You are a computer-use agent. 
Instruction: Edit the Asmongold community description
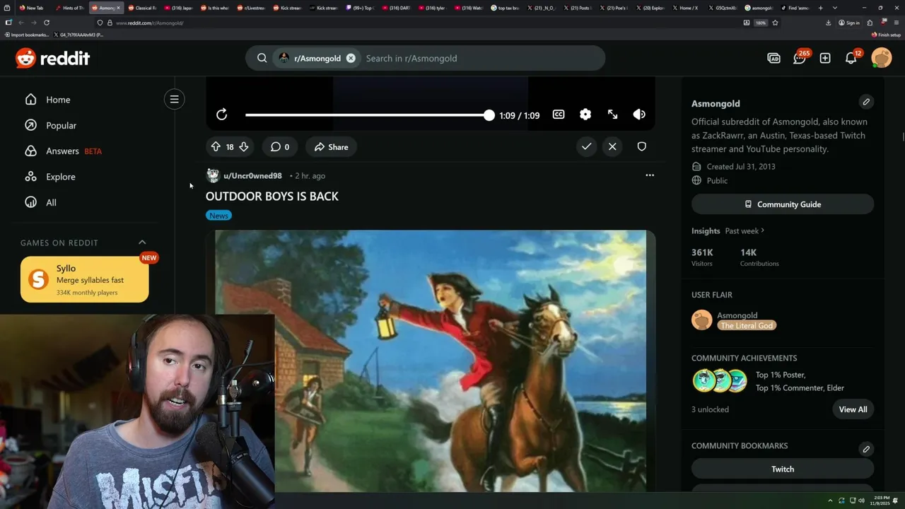866,102
